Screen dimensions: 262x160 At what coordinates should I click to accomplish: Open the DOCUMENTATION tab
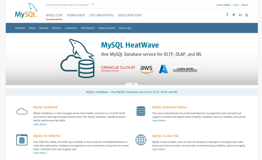(x=101, y=15)
